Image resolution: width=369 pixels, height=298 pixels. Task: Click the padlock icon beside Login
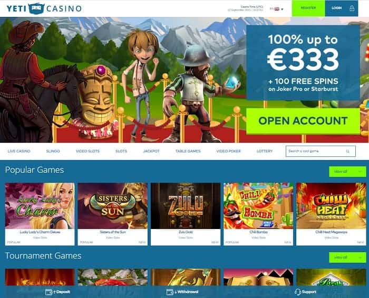tap(352, 8)
